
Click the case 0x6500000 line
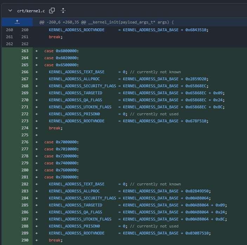[61, 65]
